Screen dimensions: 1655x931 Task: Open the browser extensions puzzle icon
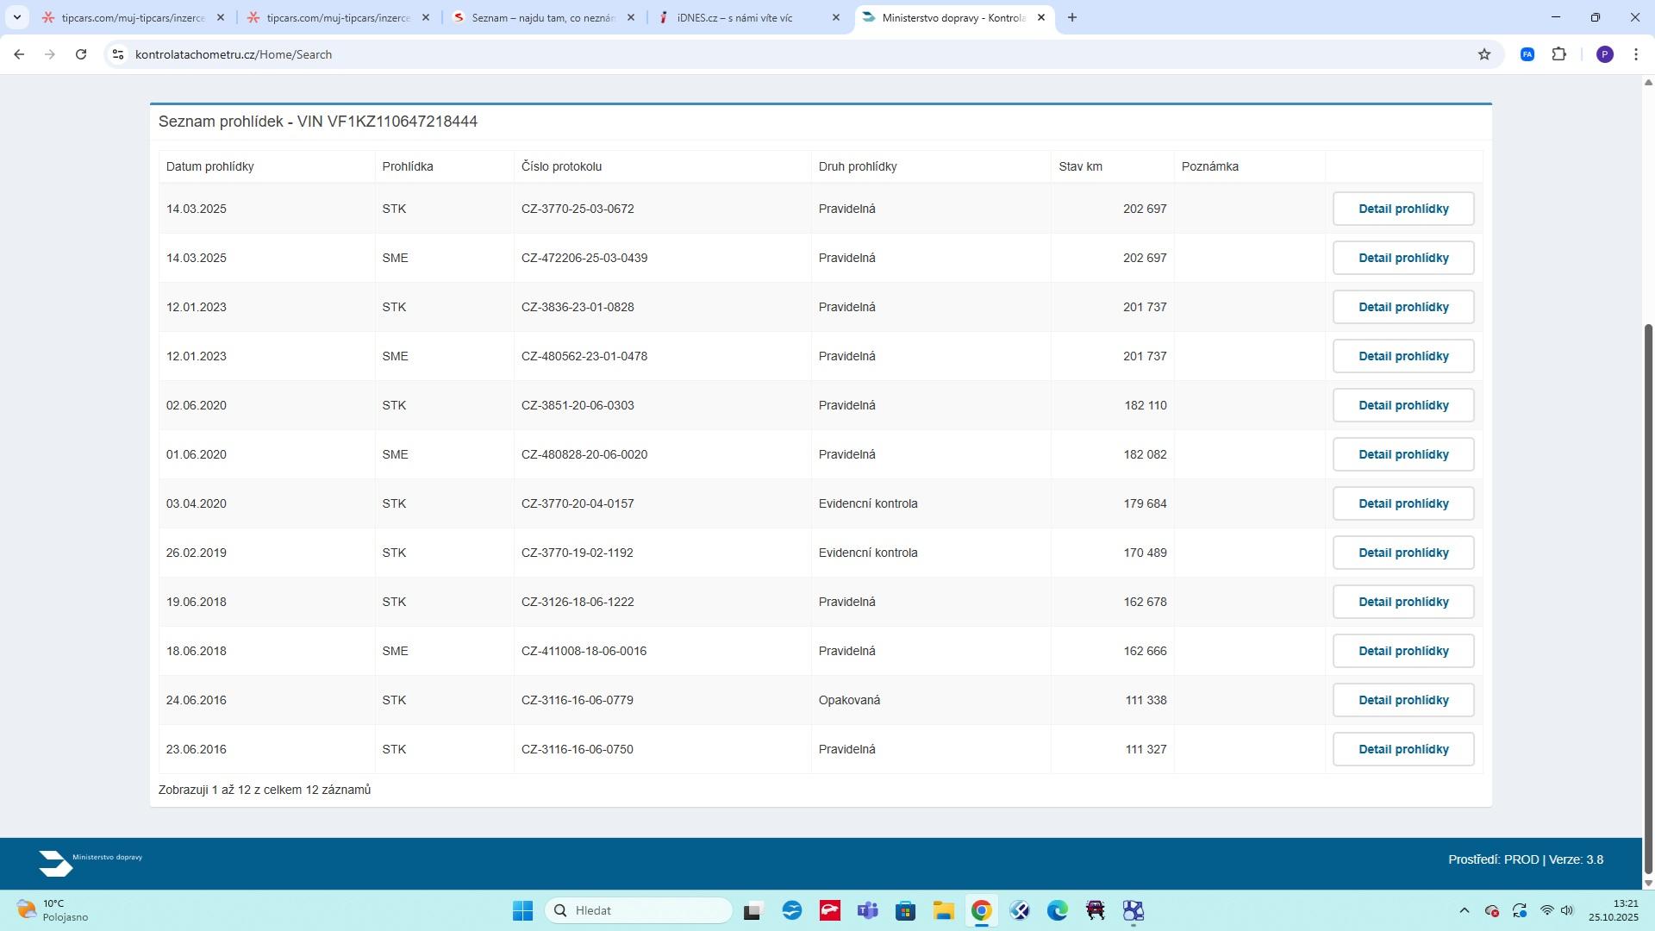coord(1558,54)
